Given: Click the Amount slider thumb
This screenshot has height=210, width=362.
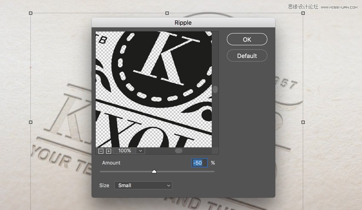Looking at the screenshot, I should (x=154, y=171).
